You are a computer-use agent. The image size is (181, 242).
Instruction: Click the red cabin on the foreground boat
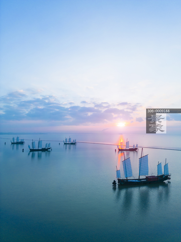pyautogui.click(x=152, y=178)
